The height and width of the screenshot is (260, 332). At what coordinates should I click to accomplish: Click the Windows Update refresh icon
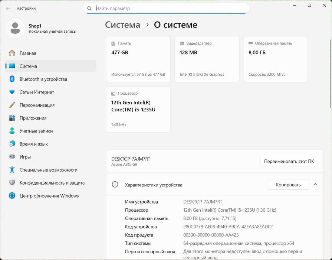click(x=12, y=195)
